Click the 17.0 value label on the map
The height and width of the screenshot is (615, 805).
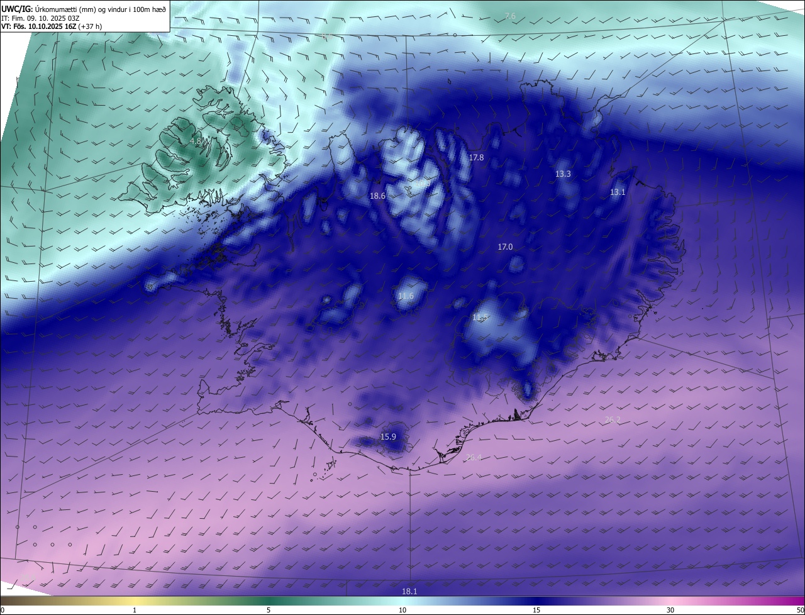click(505, 247)
